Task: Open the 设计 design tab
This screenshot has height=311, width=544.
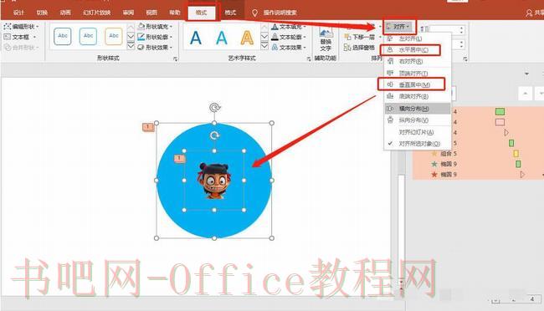Action: pos(18,13)
